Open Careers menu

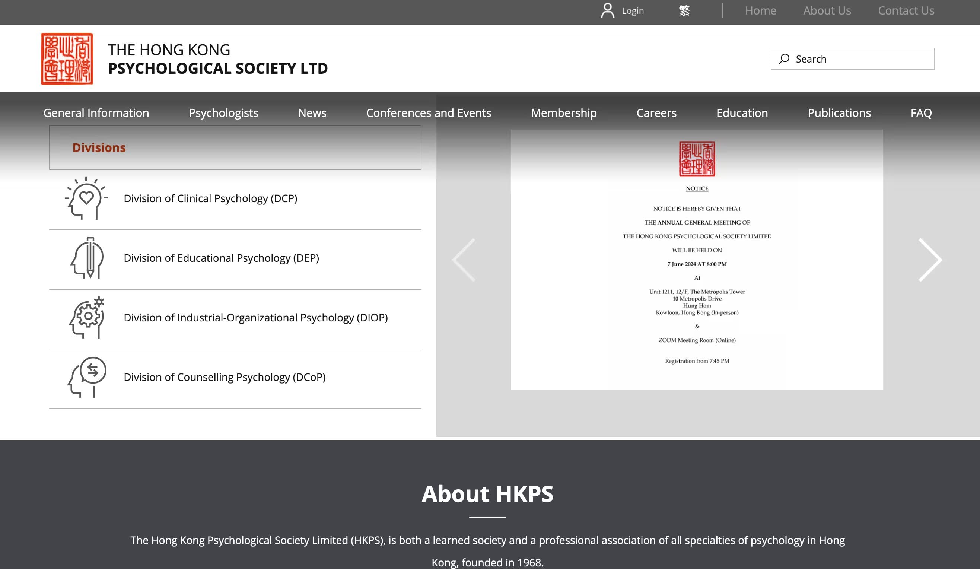tap(656, 113)
